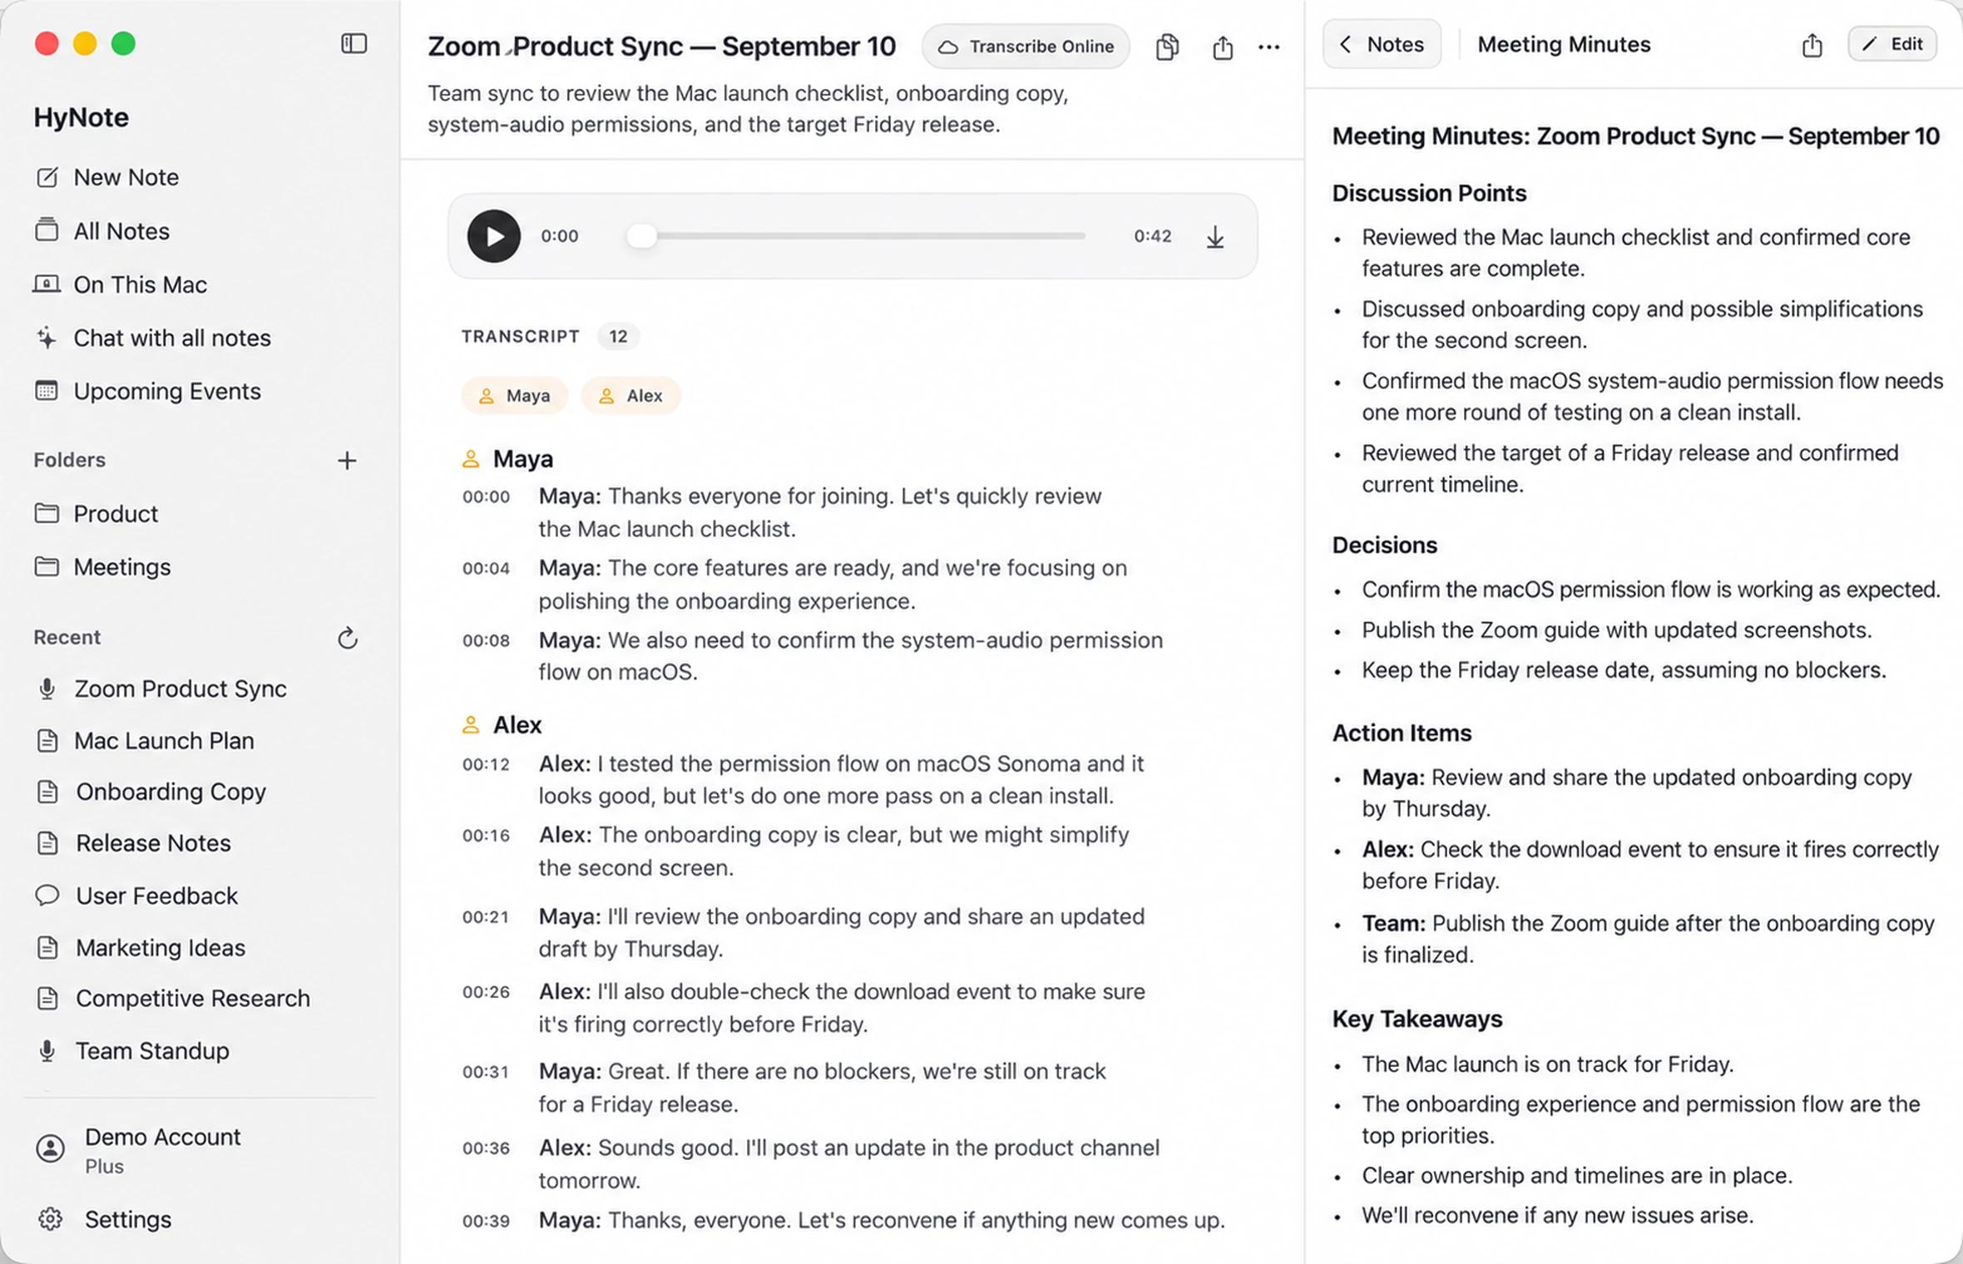Click the Key Takeaways heading

(x=1417, y=1020)
